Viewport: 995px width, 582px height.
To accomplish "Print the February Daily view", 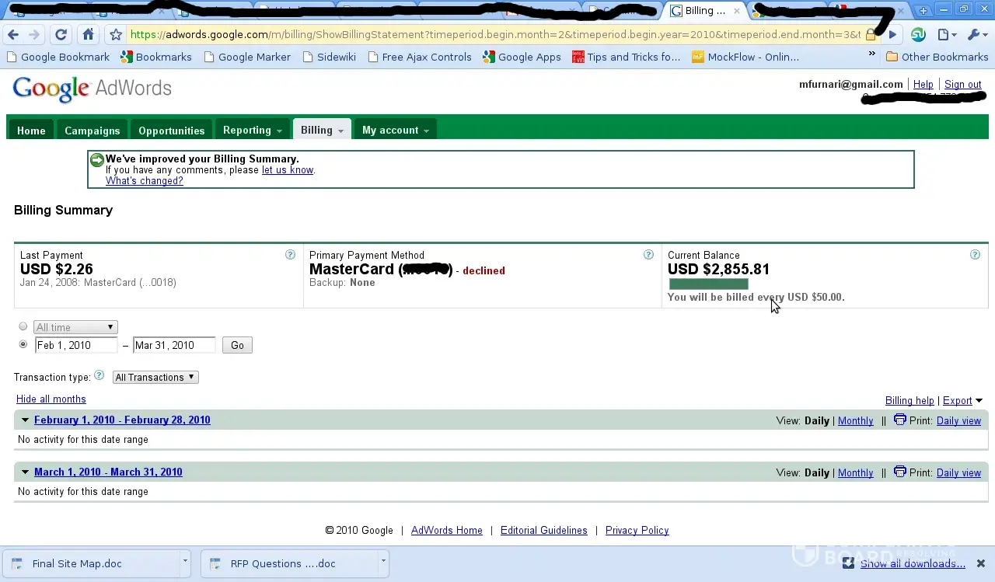I will pyautogui.click(x=958, y=420).
